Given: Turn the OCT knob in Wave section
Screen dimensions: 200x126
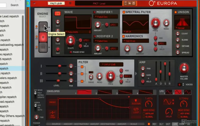Looking at the screenshot, I should point(58,22).
